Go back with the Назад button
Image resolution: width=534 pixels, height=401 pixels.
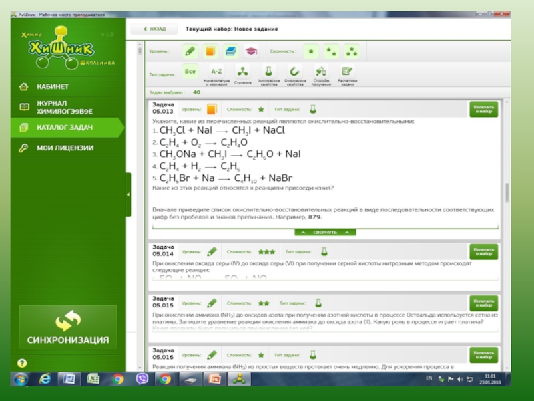tap(154, 29)
